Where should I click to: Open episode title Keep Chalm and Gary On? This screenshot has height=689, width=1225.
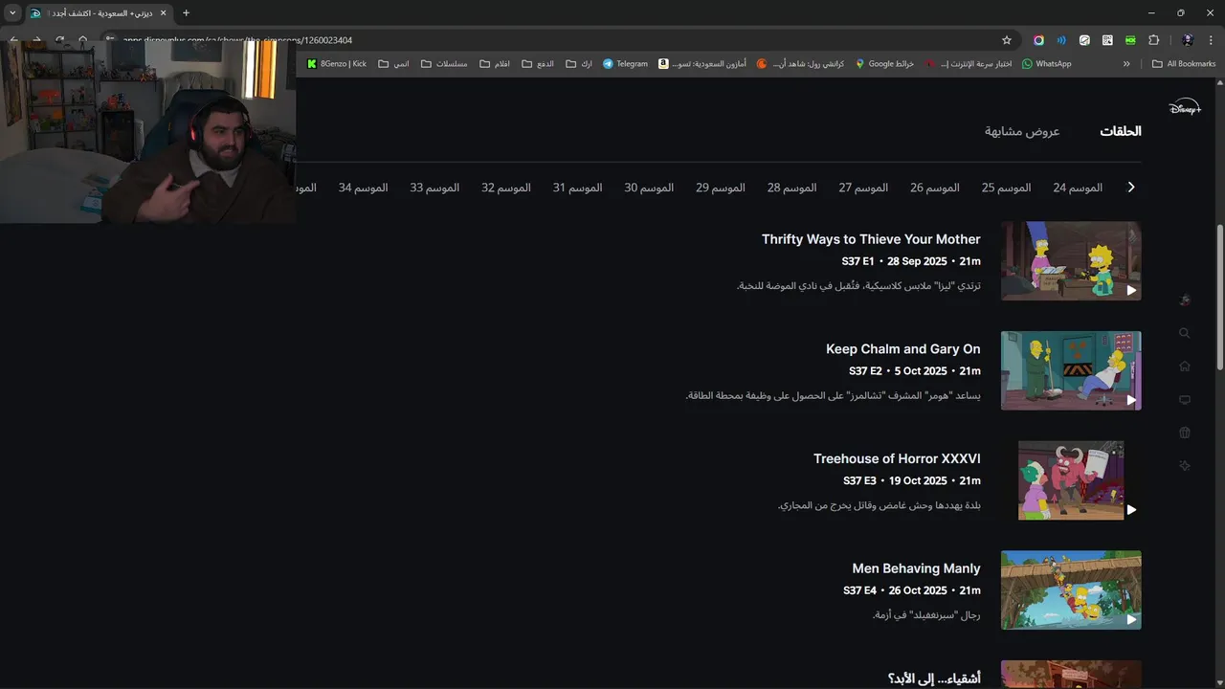pos(903,349)
